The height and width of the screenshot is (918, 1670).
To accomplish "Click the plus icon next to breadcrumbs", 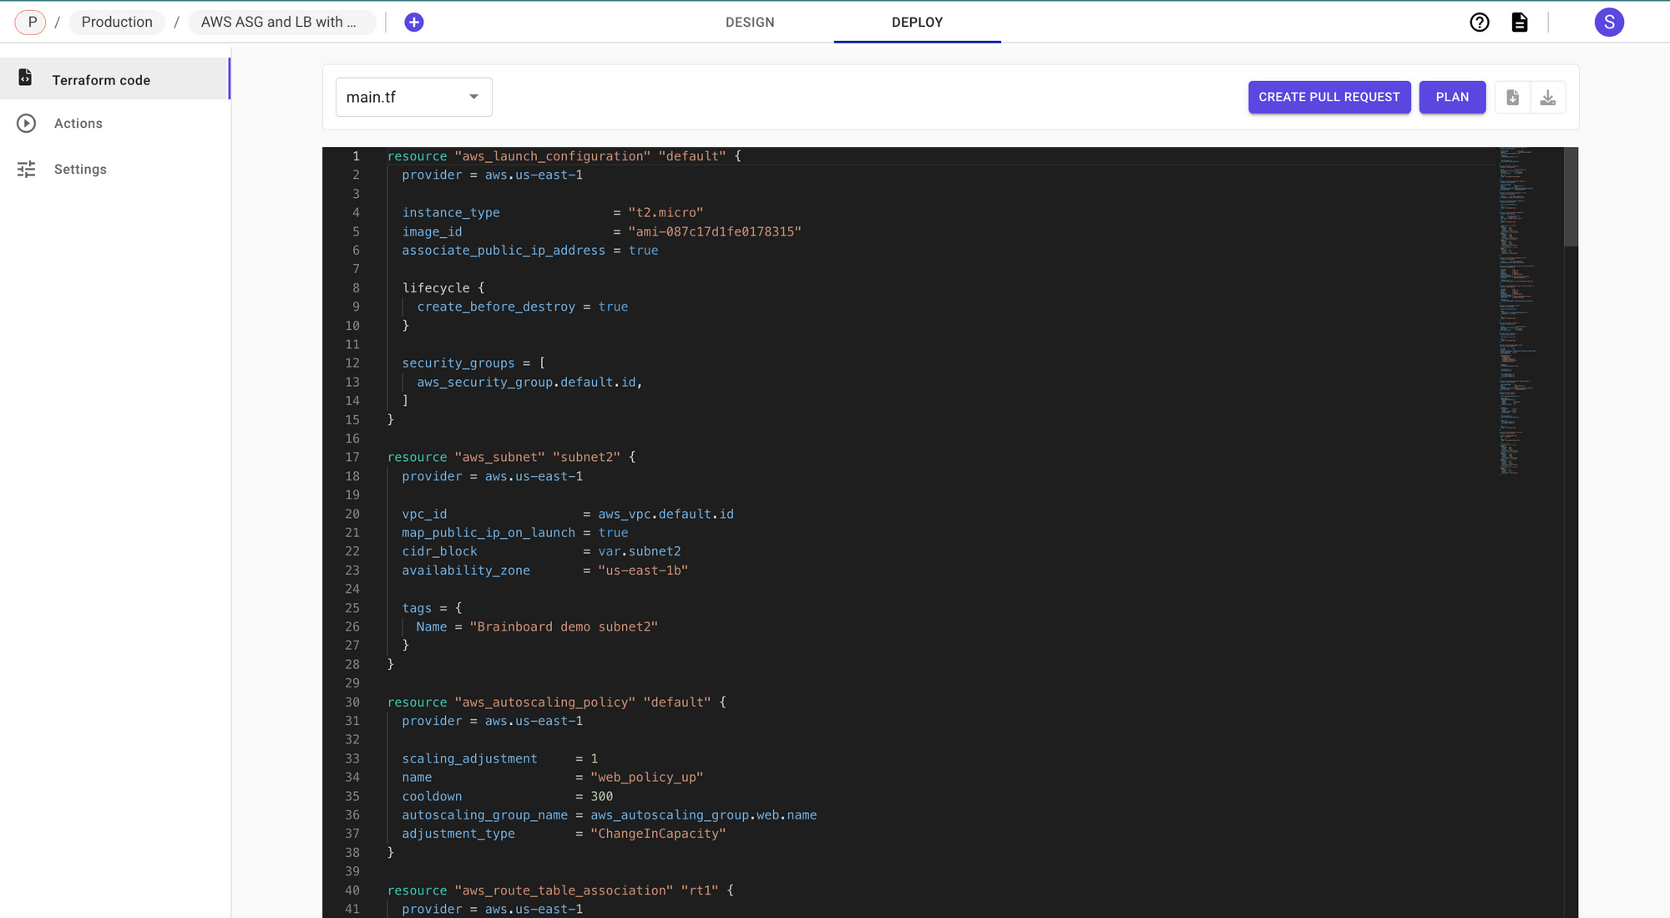I will tap(414, 22).
